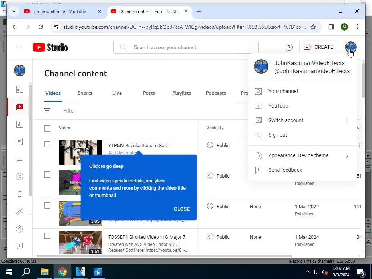372x279 pixels.
Task: Select YouTube menu entry
Action: (x=302, y=106)
